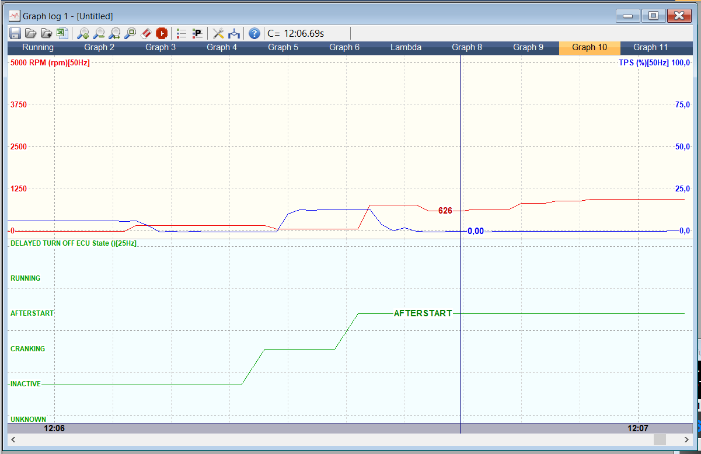Click the Graph log window title icon
This screenshot has width=701, height=454.
click(15, 16)
